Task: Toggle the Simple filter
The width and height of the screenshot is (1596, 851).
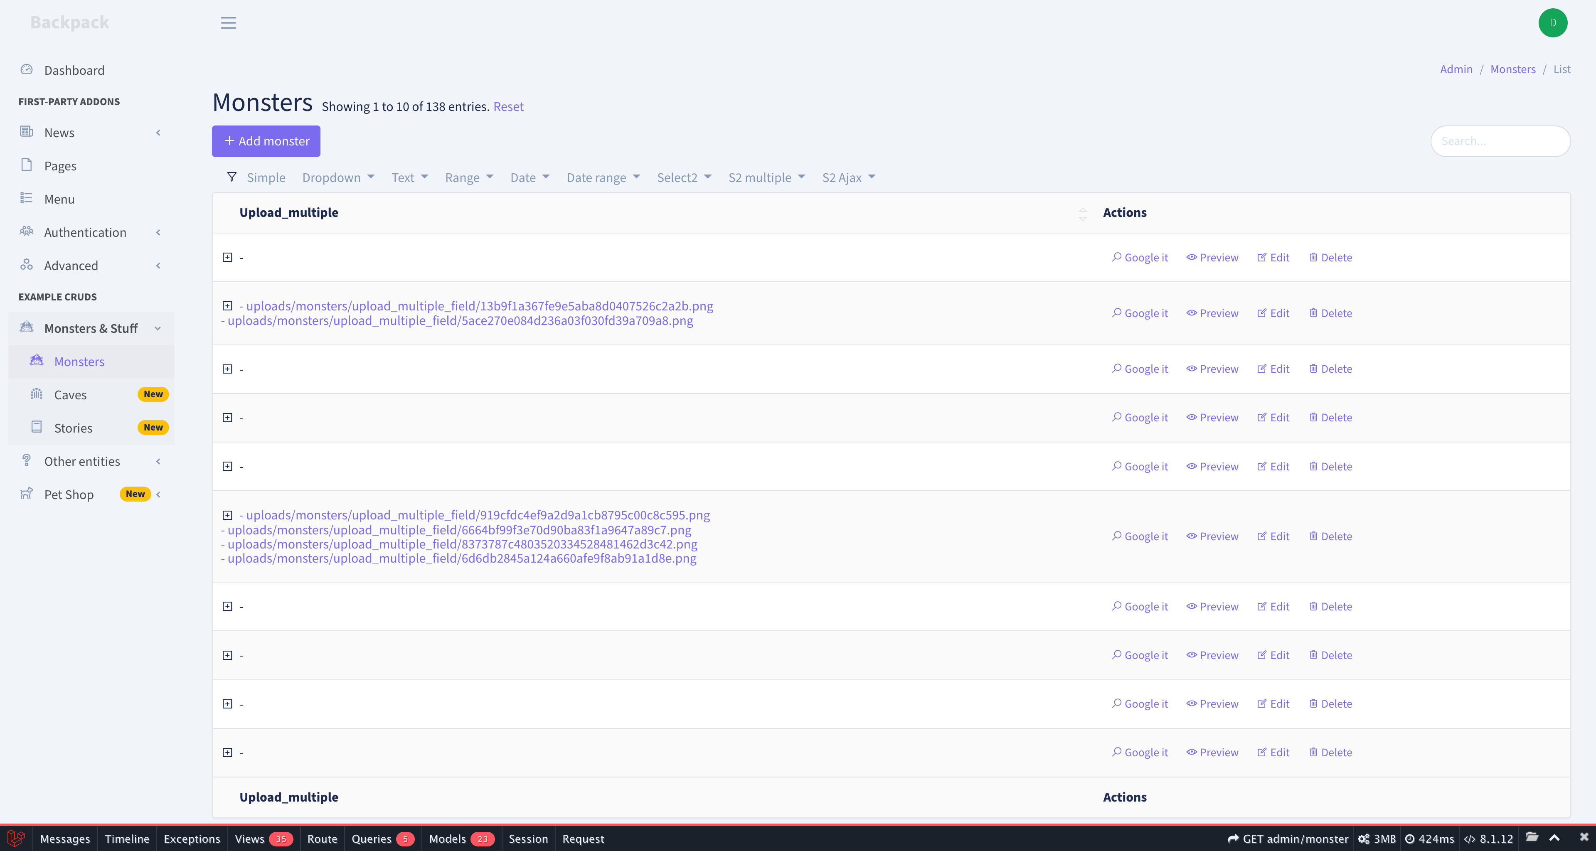Action: (266, 178)
